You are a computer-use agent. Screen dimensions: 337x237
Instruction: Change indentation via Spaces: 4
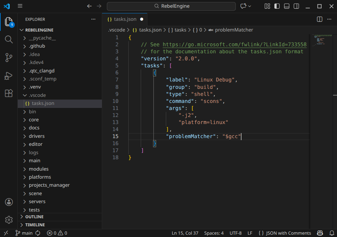point(214,233)
